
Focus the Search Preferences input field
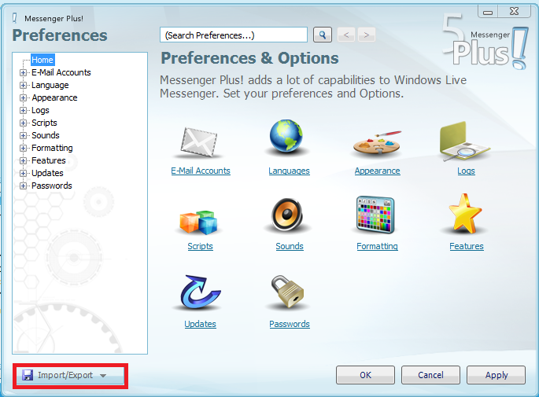234,35
